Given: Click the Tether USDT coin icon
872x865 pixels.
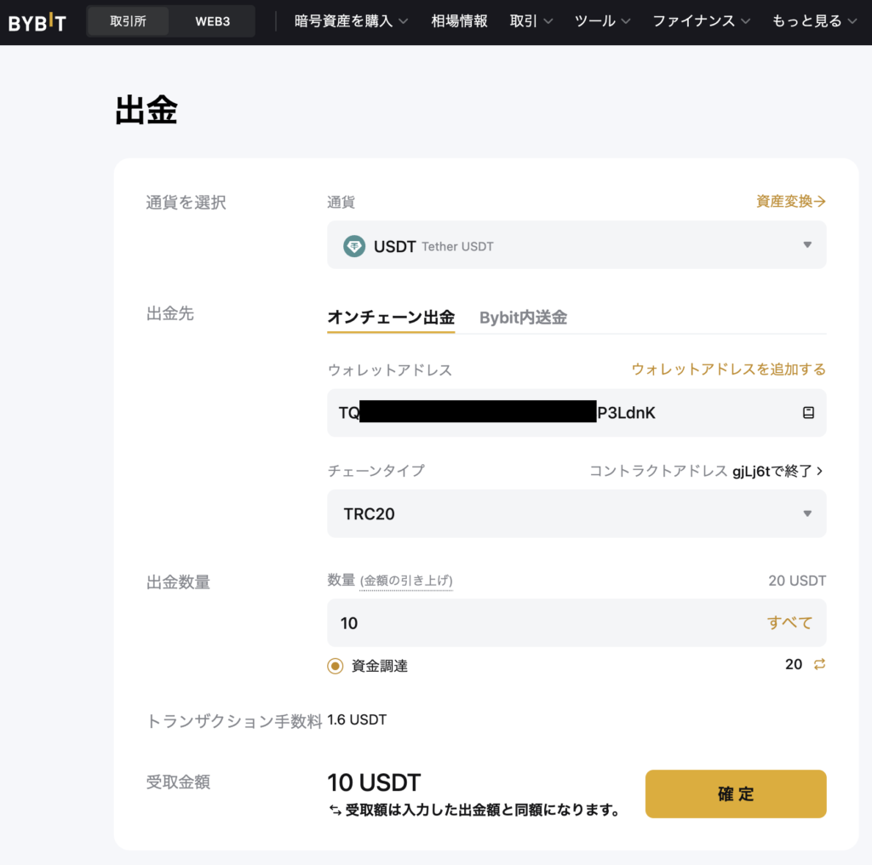Looking at the screenshot, I should tap(354, 246).
